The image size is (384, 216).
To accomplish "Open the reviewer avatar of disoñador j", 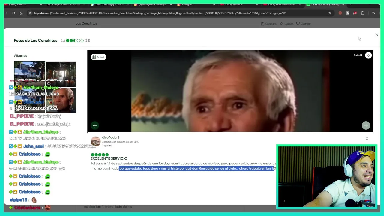I will (96, 141).
